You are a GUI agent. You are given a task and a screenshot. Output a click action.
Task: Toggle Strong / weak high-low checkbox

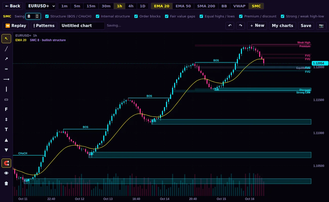[282, 16]
